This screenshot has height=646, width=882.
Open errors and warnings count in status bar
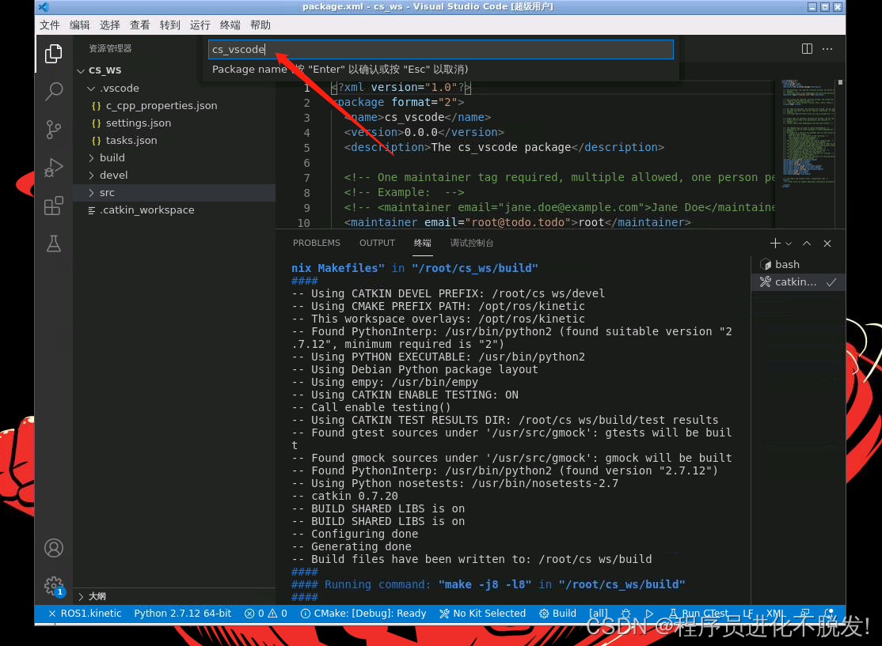point(266,614)
